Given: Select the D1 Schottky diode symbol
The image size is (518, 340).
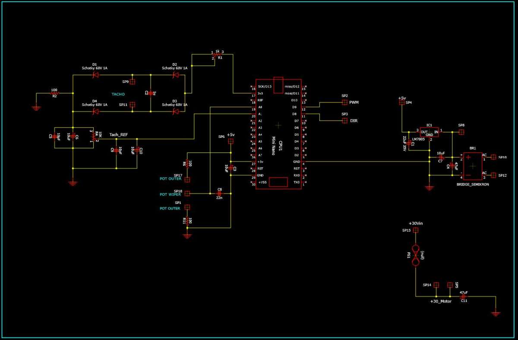Looking at the screenshot, I should coord(96,75).
